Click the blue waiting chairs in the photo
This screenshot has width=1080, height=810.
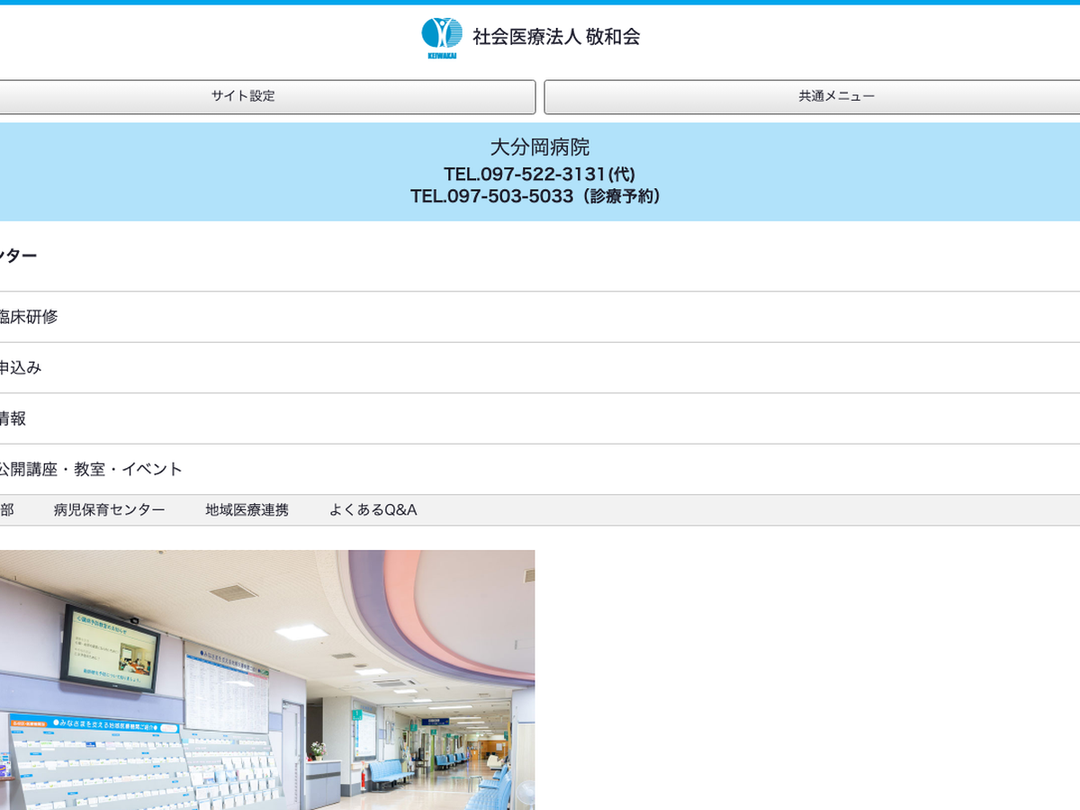390,772
